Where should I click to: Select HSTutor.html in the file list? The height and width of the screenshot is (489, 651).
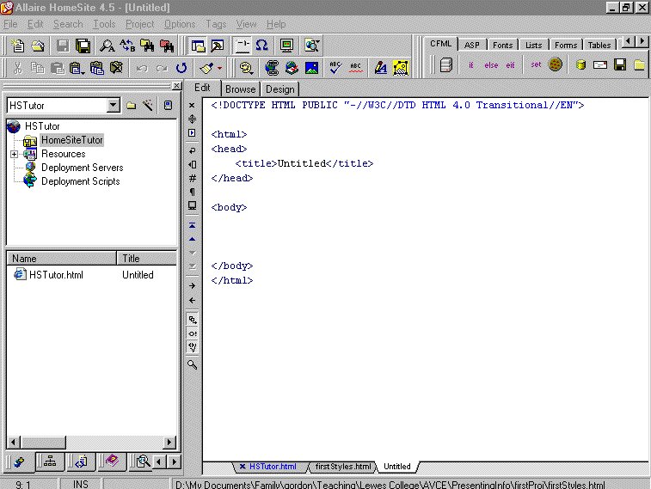pos(56,275)
